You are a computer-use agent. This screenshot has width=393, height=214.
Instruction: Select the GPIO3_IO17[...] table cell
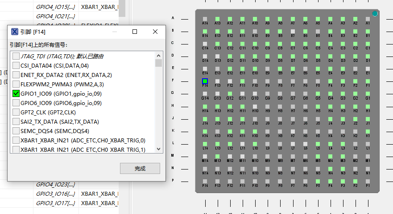tap(56, 203)
